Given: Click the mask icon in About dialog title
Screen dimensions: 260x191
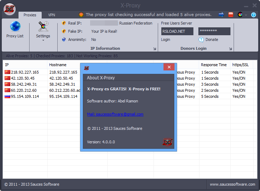Looking at the screenshot, I should point(87,68).
